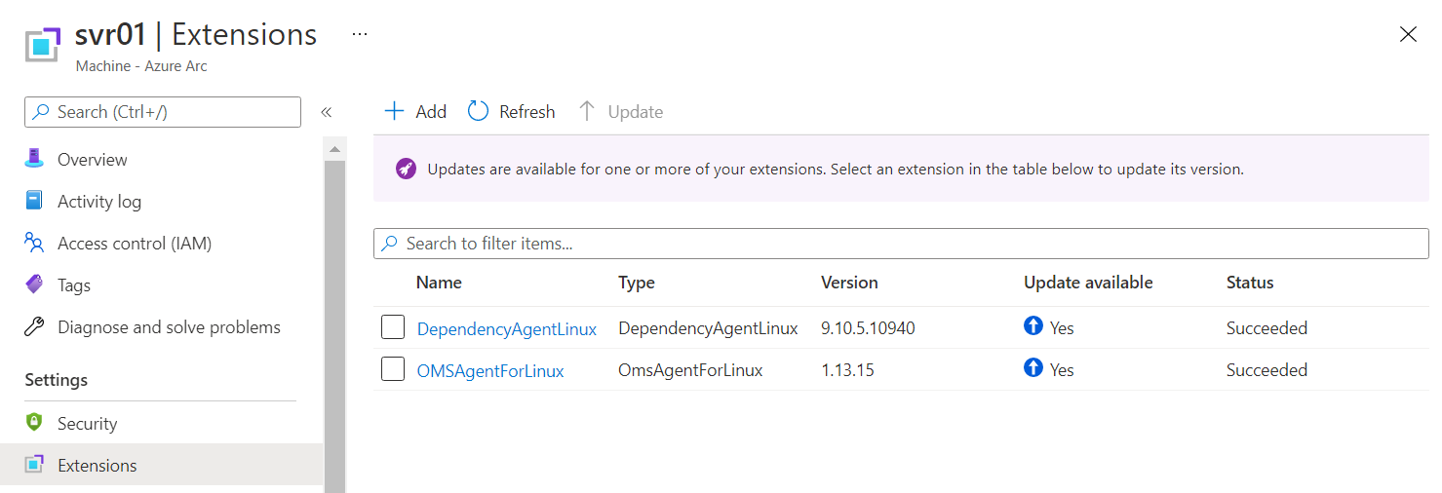
Task: Click the Refresh circular arrow icon
Action: [x=478, y=111]
